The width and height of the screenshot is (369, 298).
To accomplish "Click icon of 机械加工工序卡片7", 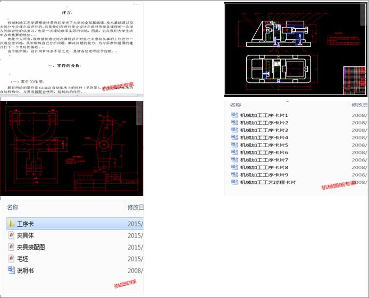I will (x=234, y=160).
